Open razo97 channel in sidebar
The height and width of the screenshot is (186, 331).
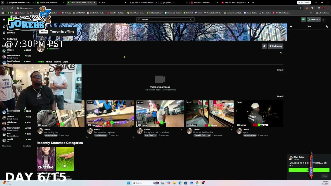coord(17,140)
